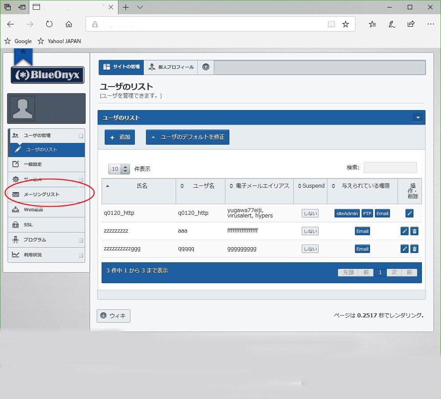The image size is (441, 399).
Task: Collapse the ユーザのリスト panel
Action: pos(417,117)
